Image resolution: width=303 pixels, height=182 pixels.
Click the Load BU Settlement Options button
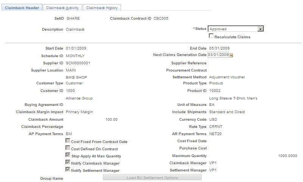(x=152, y=177)
